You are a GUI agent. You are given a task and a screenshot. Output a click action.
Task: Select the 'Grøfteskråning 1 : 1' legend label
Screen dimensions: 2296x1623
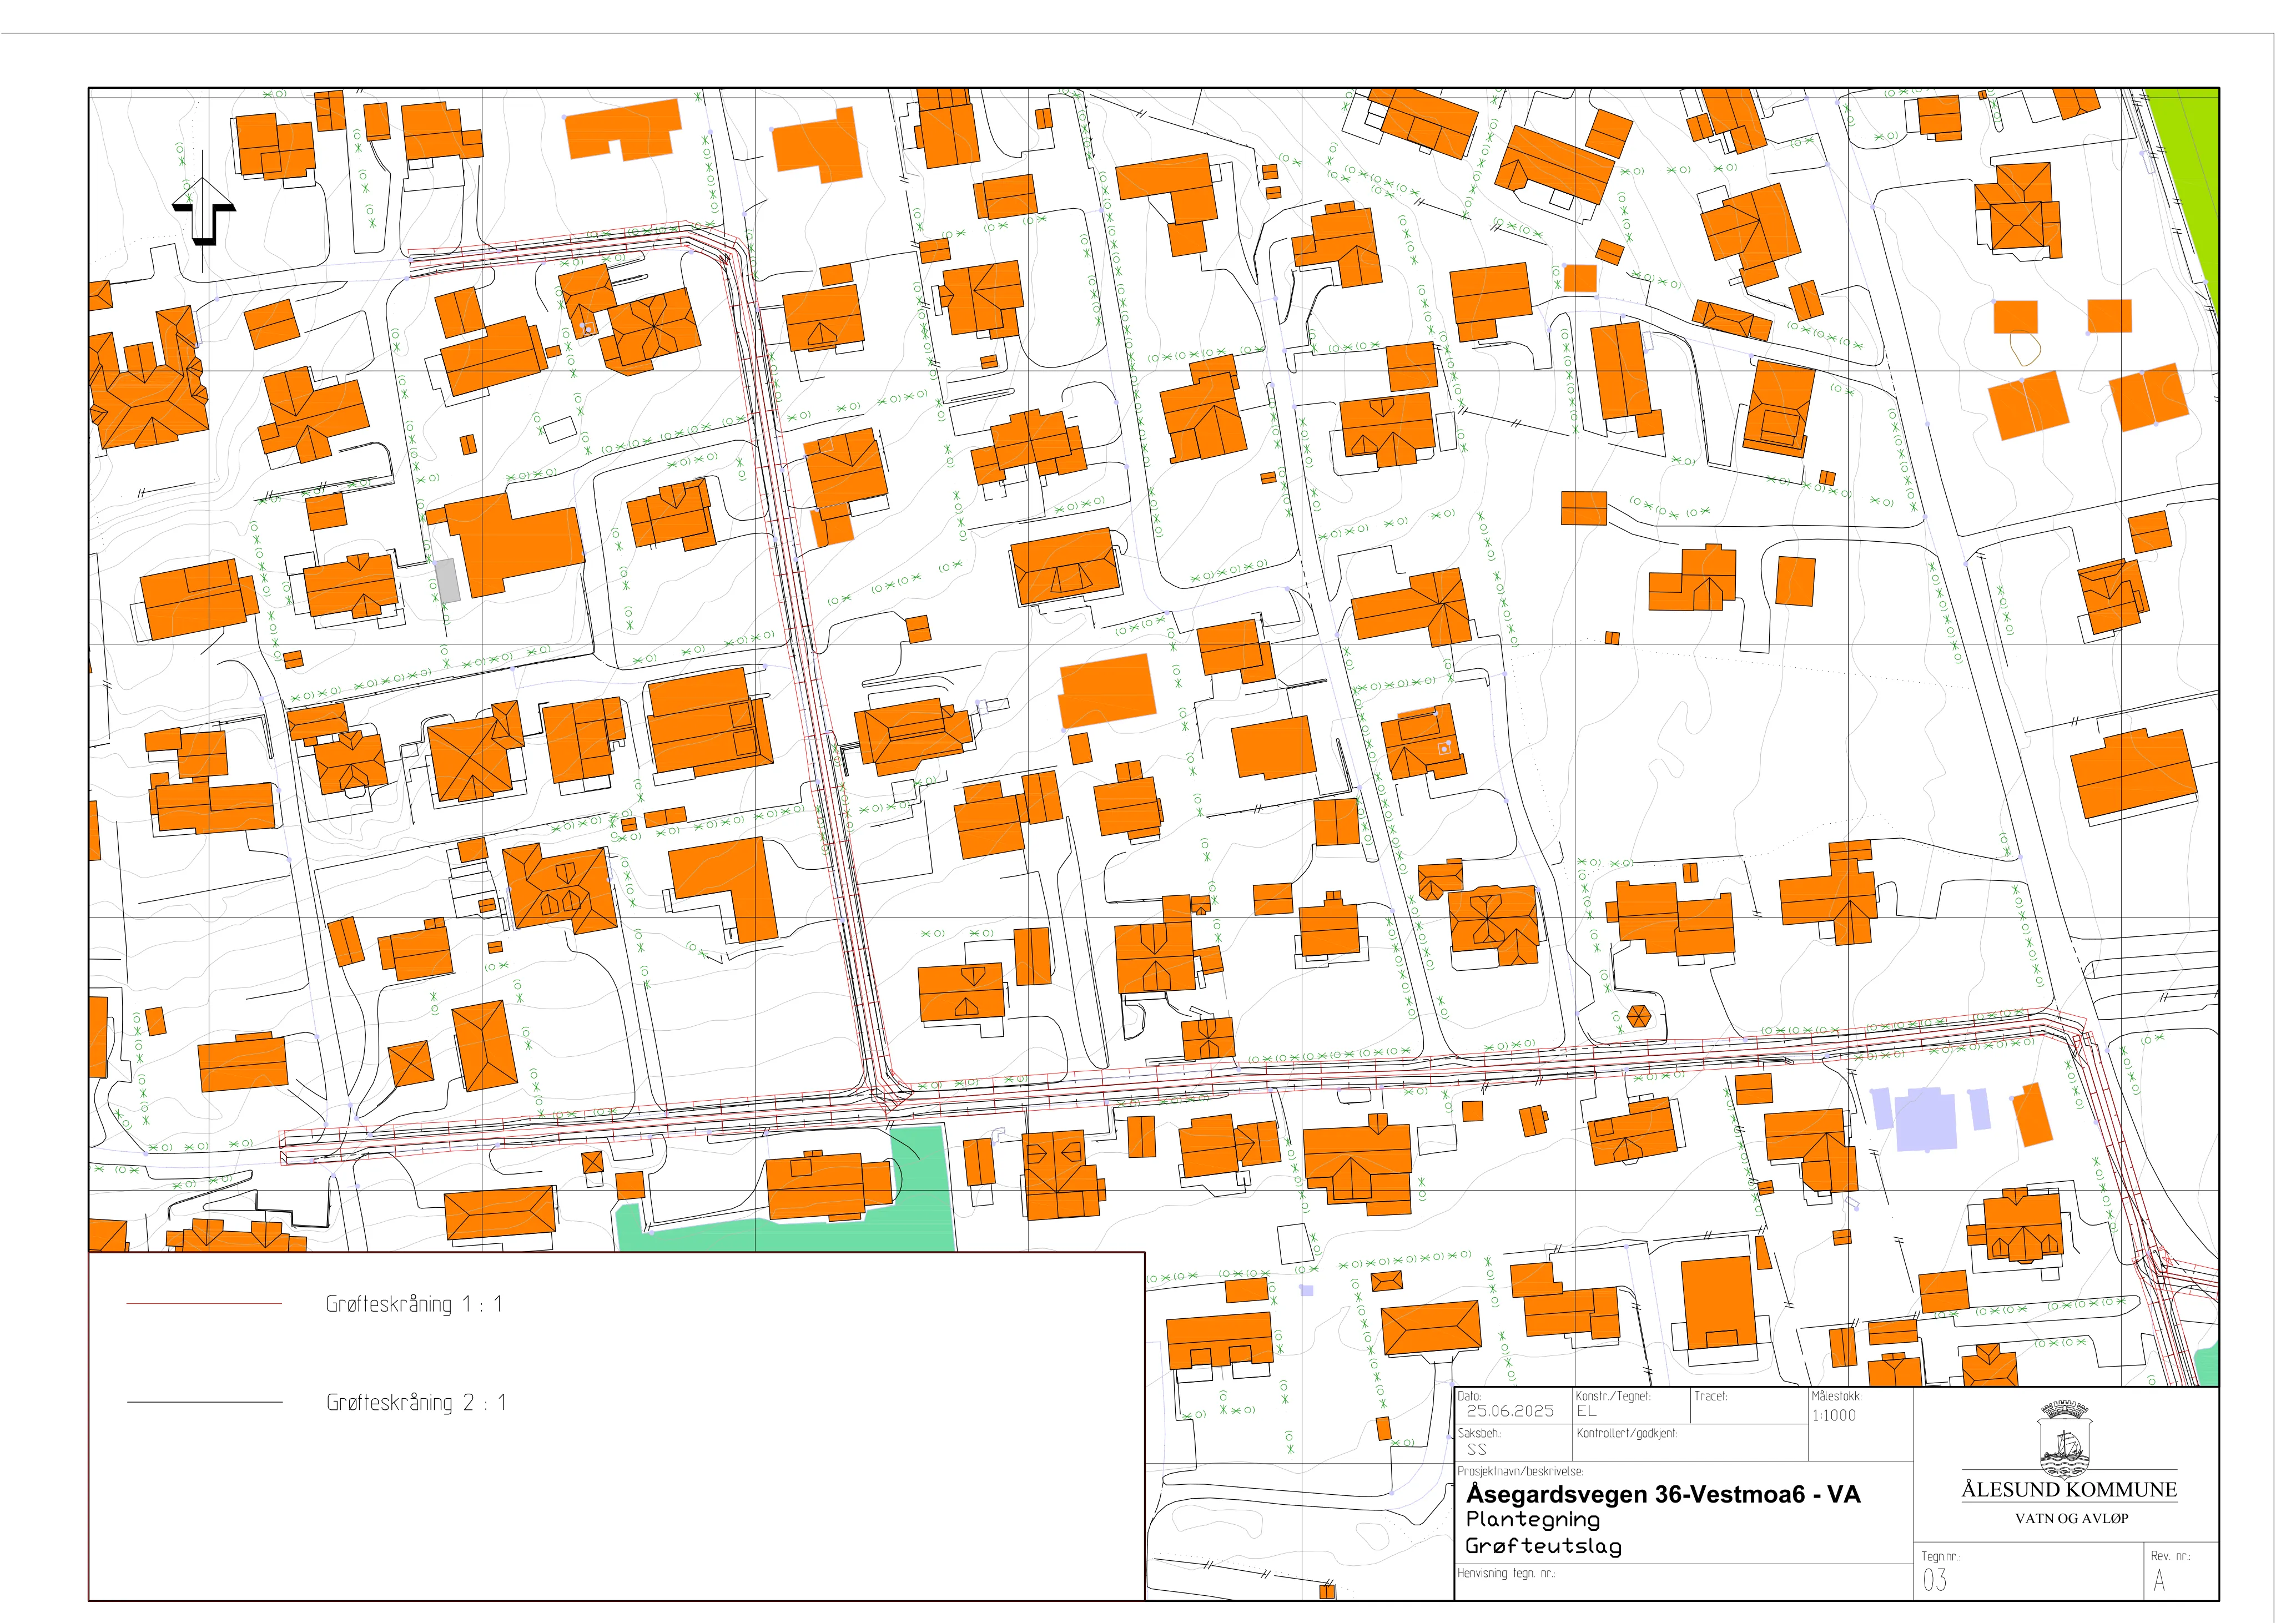click(414, 1304)
